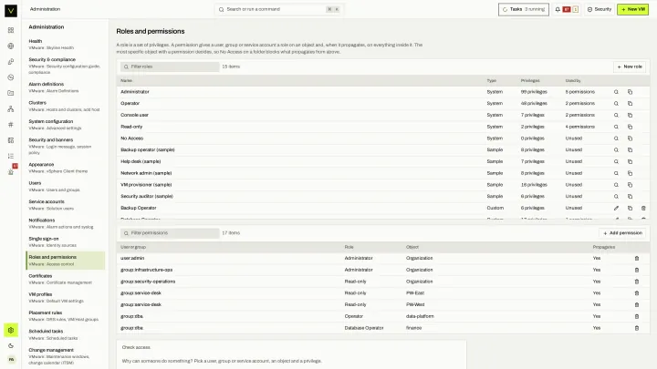Clone the VM provisioner (sample) role
Screen dimensions: 657x369
click(630, 184)
